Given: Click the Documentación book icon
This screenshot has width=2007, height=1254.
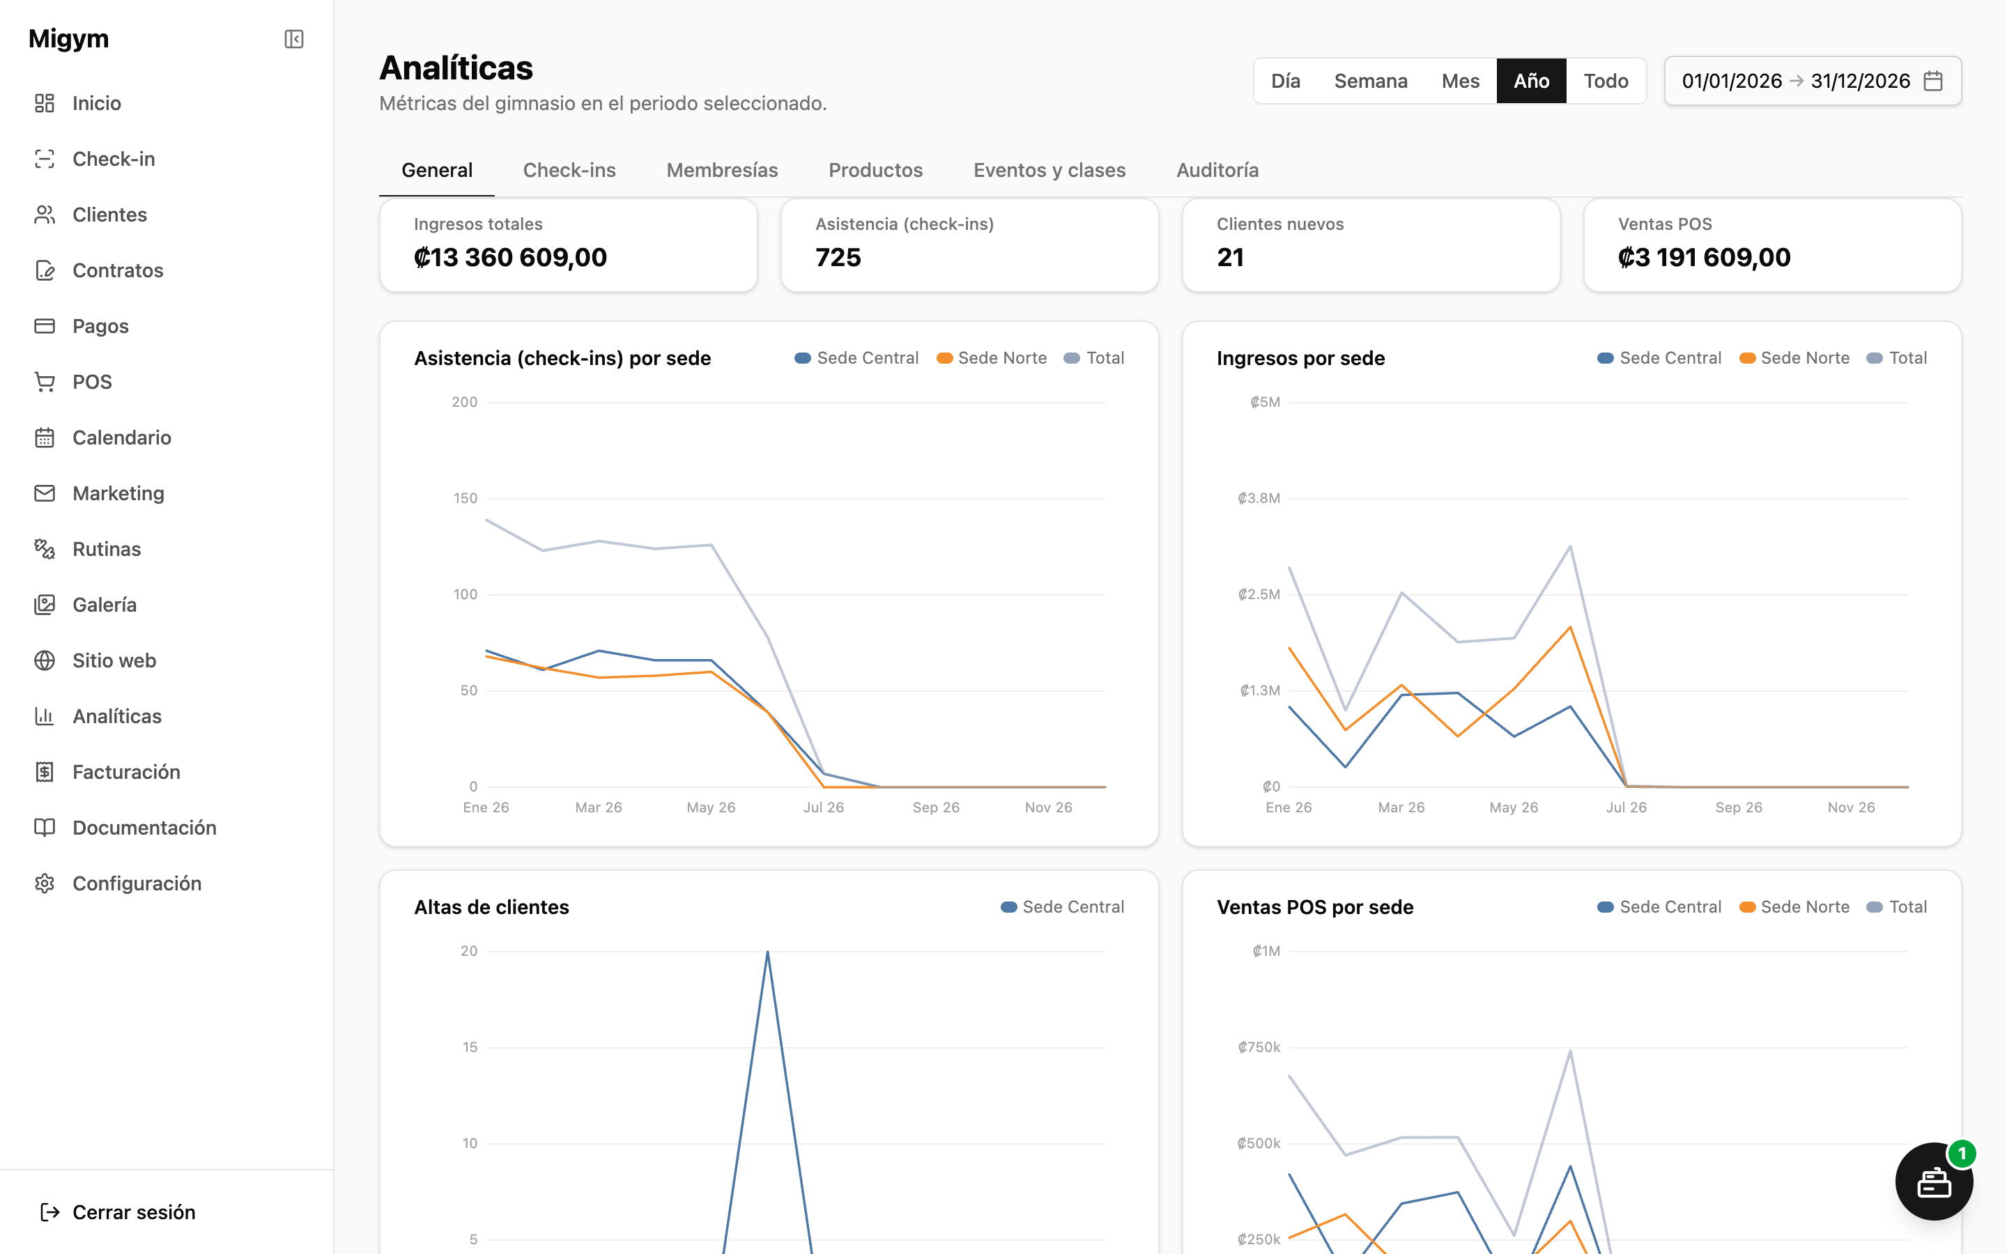Looking at the screenshot, I should 45,828.
